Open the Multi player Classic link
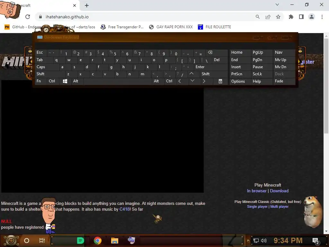 pyautogui.click(x=279, y=207)
